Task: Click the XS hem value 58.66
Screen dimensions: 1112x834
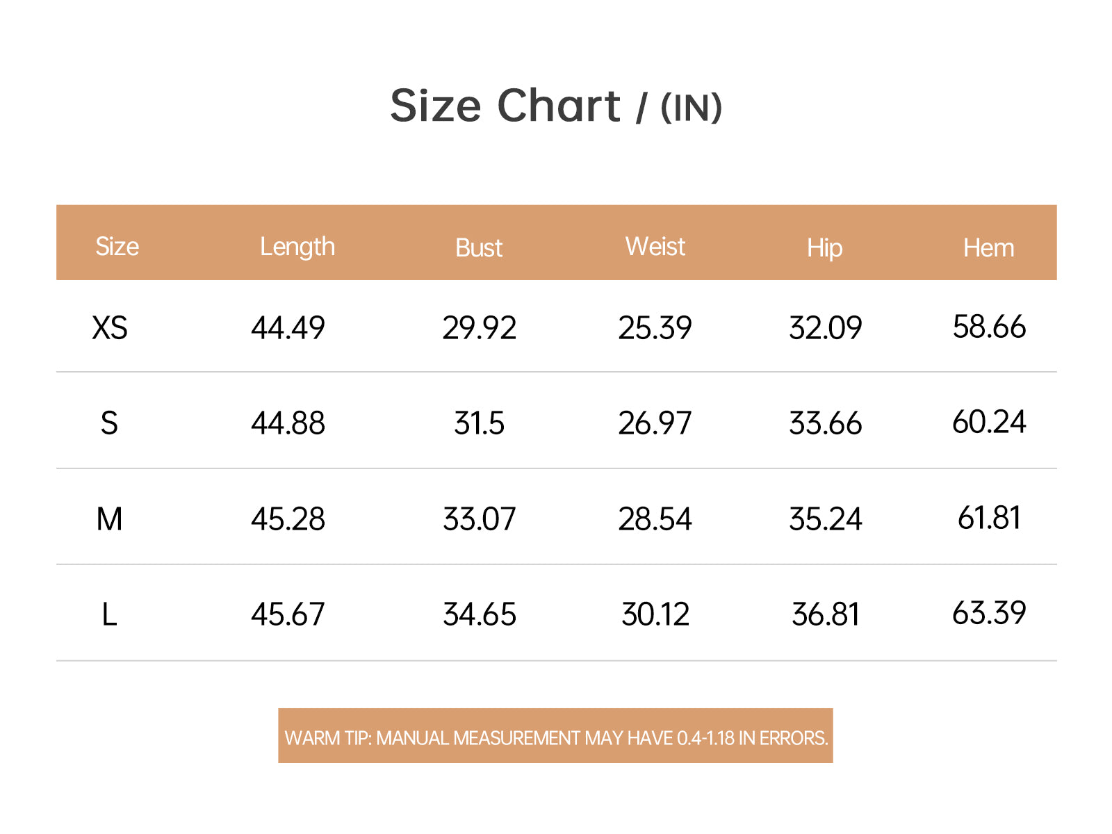Action: [989, 327]
